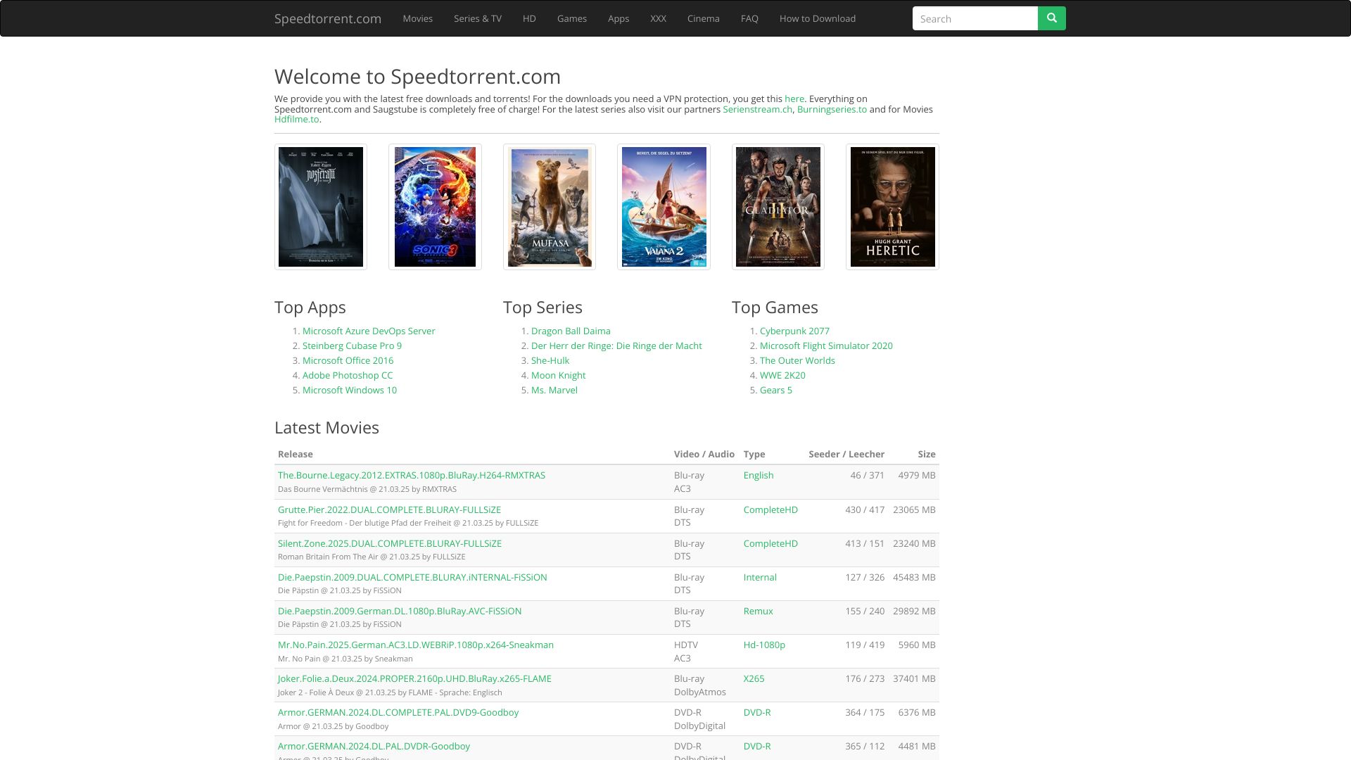Open How to Download page
1351x760 pixels.
pos(817,19)
